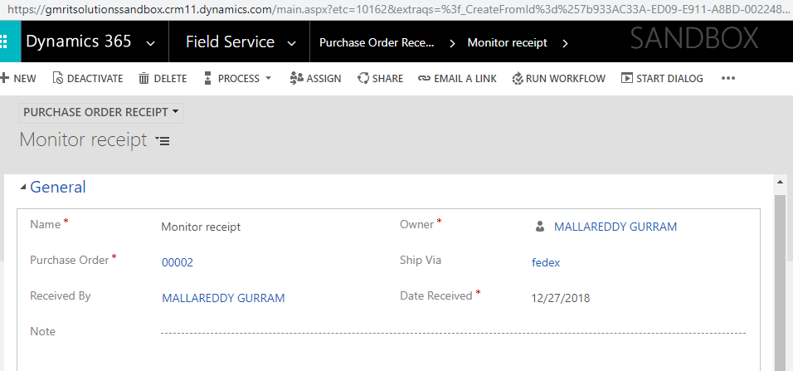Viewport: 793px width, 371px height.
Task: Click the Run Workflow gear icon
Action: coord(518,79)
